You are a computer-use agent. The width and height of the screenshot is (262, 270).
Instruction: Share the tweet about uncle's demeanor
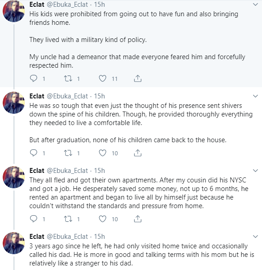(138, 79)
